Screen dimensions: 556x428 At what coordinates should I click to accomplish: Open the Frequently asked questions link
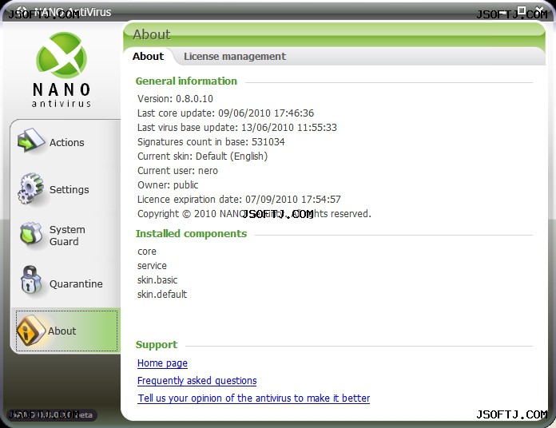coord(197,381)
